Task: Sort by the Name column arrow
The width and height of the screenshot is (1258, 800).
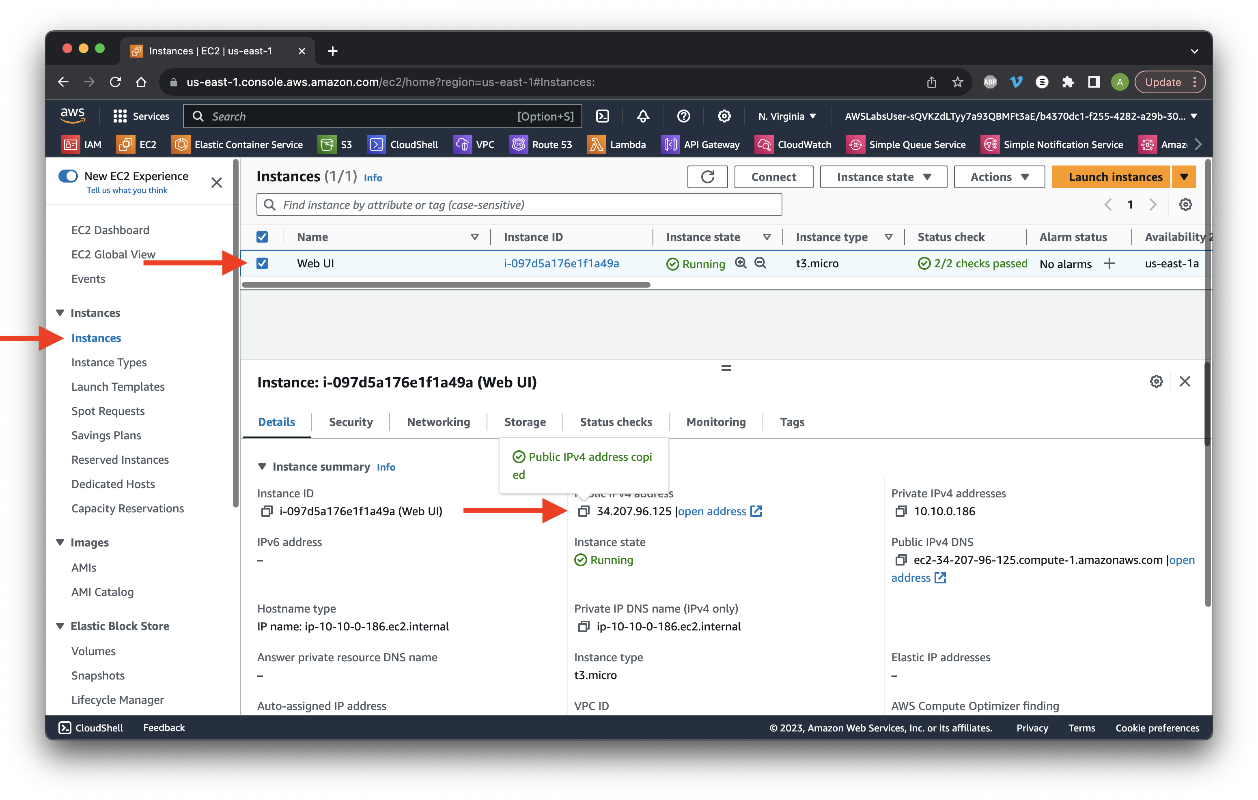Action: pyautogui.click(x=474, y=237)
